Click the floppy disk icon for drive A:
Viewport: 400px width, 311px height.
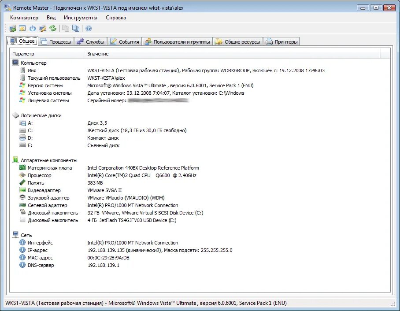[22, 123]
